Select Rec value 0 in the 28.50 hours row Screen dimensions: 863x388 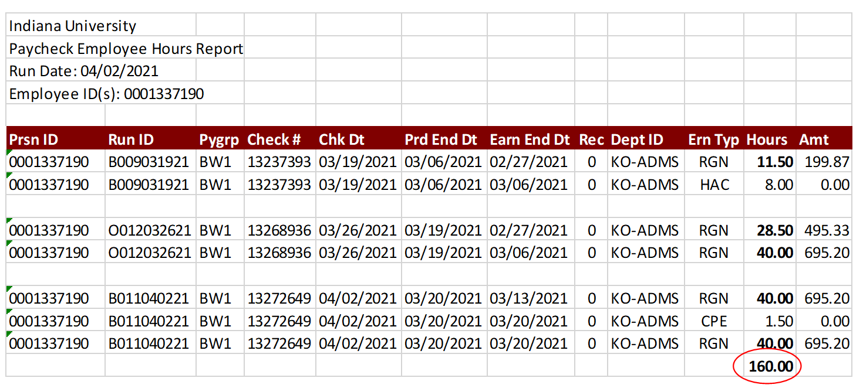592,230
